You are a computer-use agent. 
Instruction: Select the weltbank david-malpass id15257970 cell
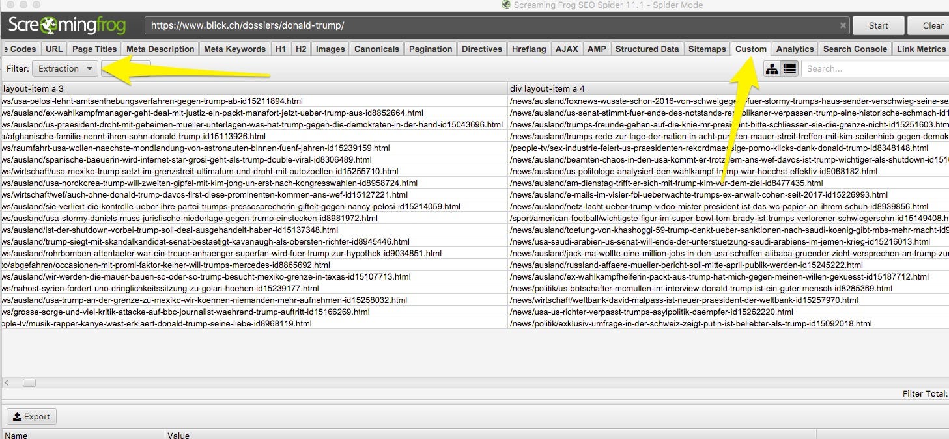728,300
